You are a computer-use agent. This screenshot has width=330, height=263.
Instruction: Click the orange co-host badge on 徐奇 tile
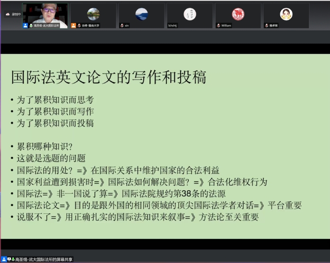click(x=74, y=25)
